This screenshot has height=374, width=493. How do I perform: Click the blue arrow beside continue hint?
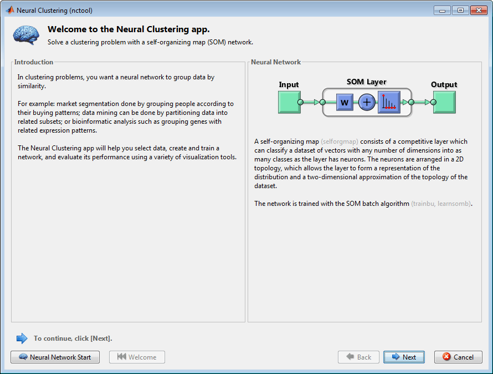pyautogui.click(x=22, y=338)
